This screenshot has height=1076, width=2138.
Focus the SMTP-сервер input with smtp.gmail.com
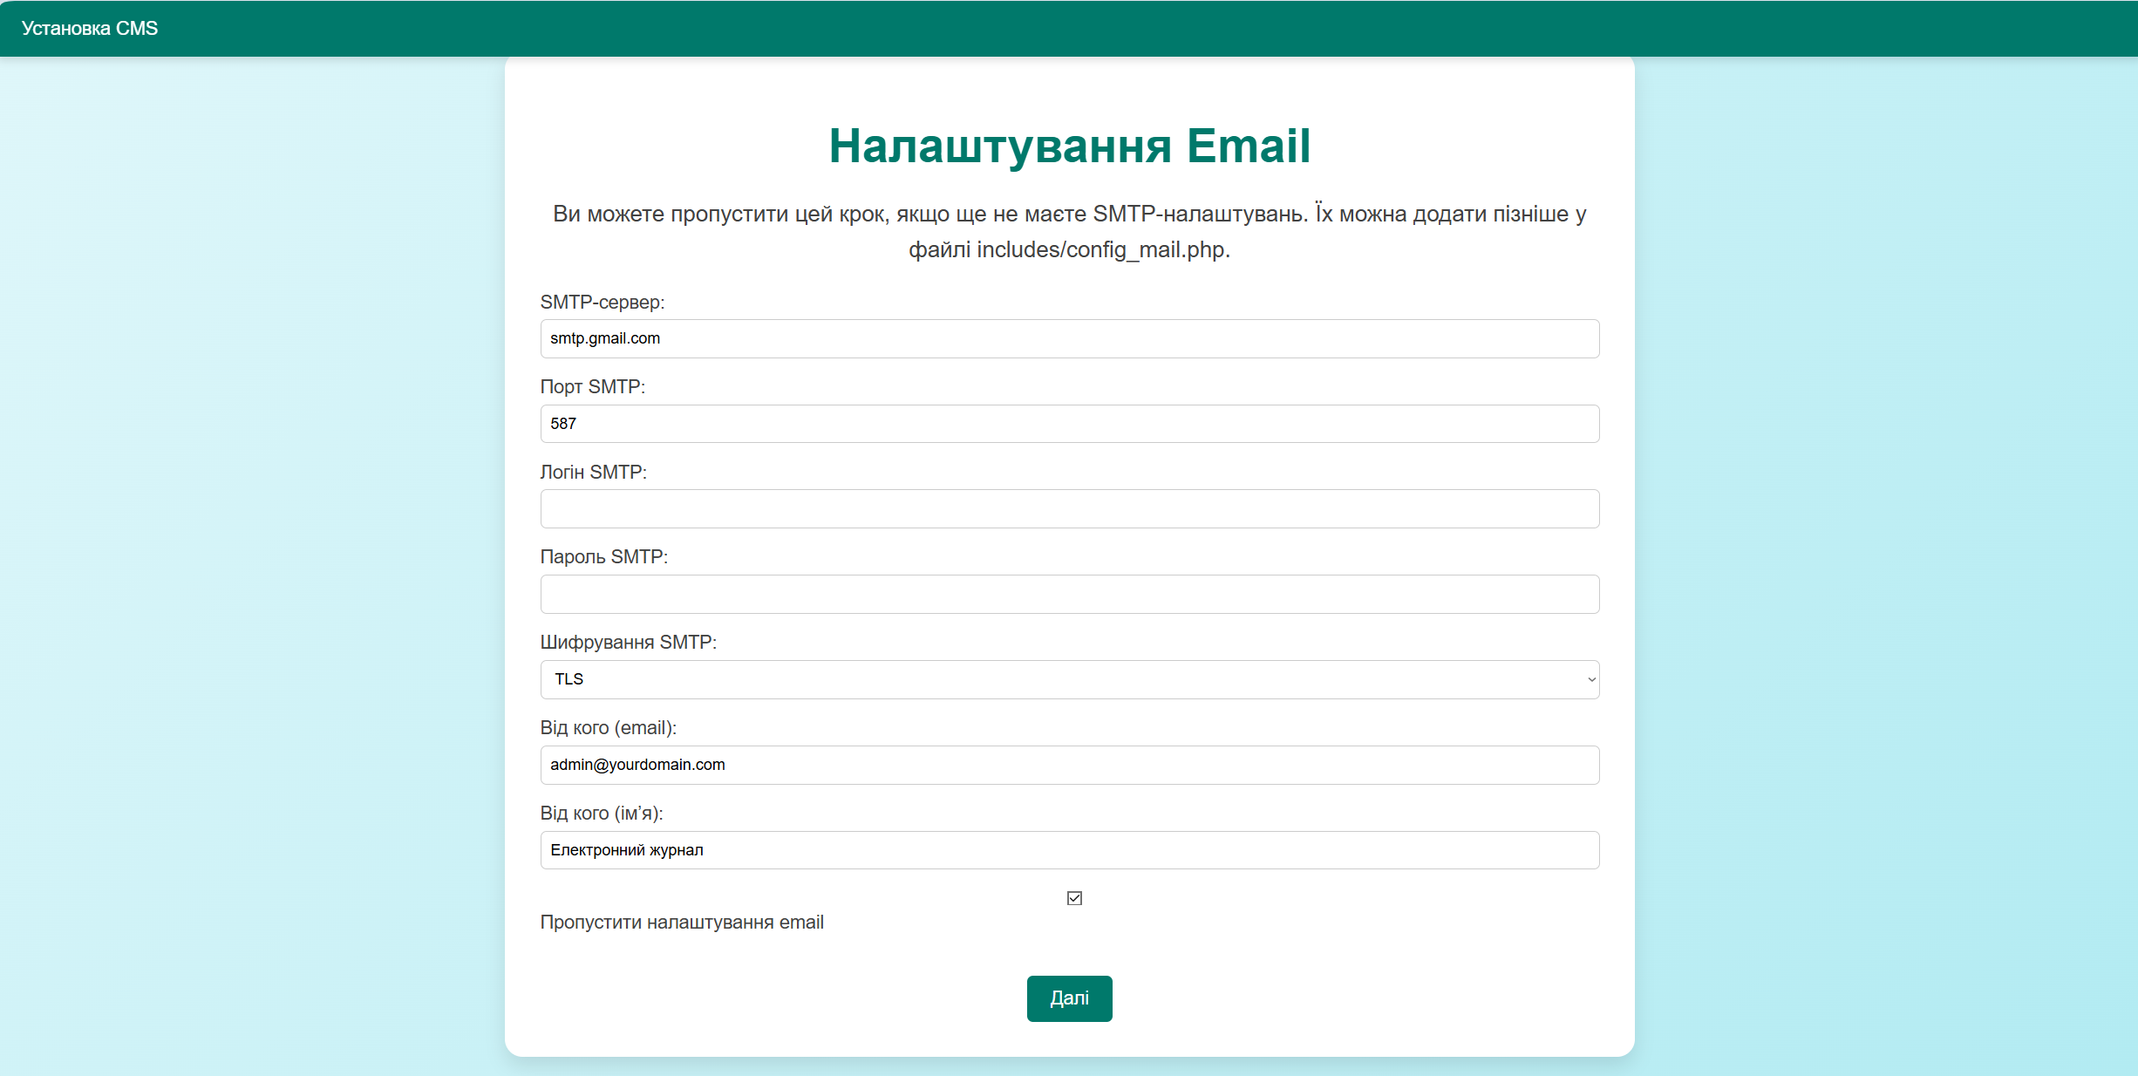click(1069, 338)
